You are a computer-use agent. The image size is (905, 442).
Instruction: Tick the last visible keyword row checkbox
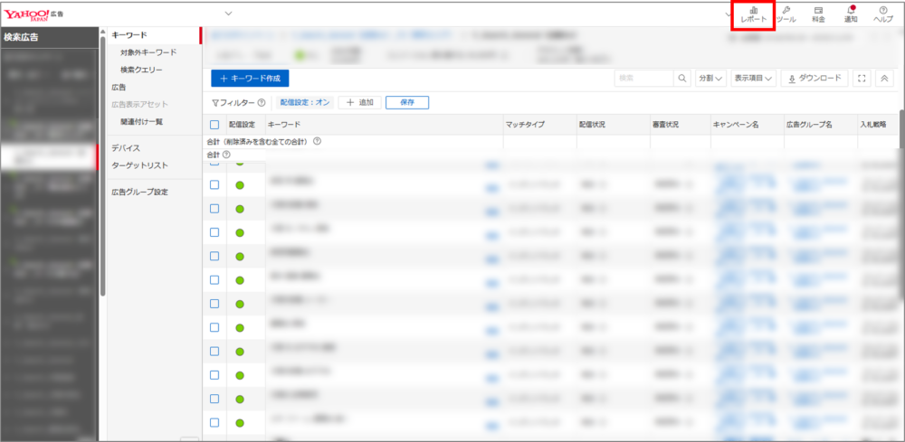(x=214, y=422)
